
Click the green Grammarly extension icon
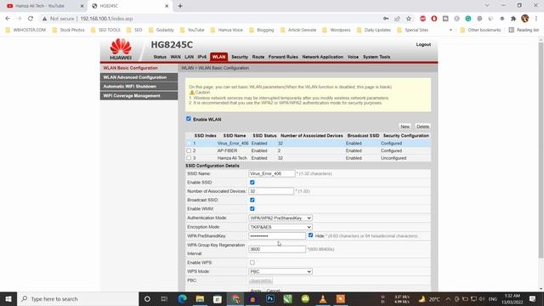[468, 19]
